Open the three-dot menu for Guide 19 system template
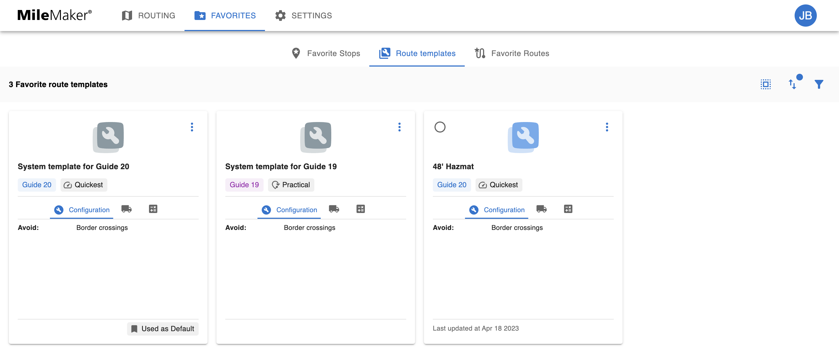Screen dimensions: 839x355 point(399,127)
